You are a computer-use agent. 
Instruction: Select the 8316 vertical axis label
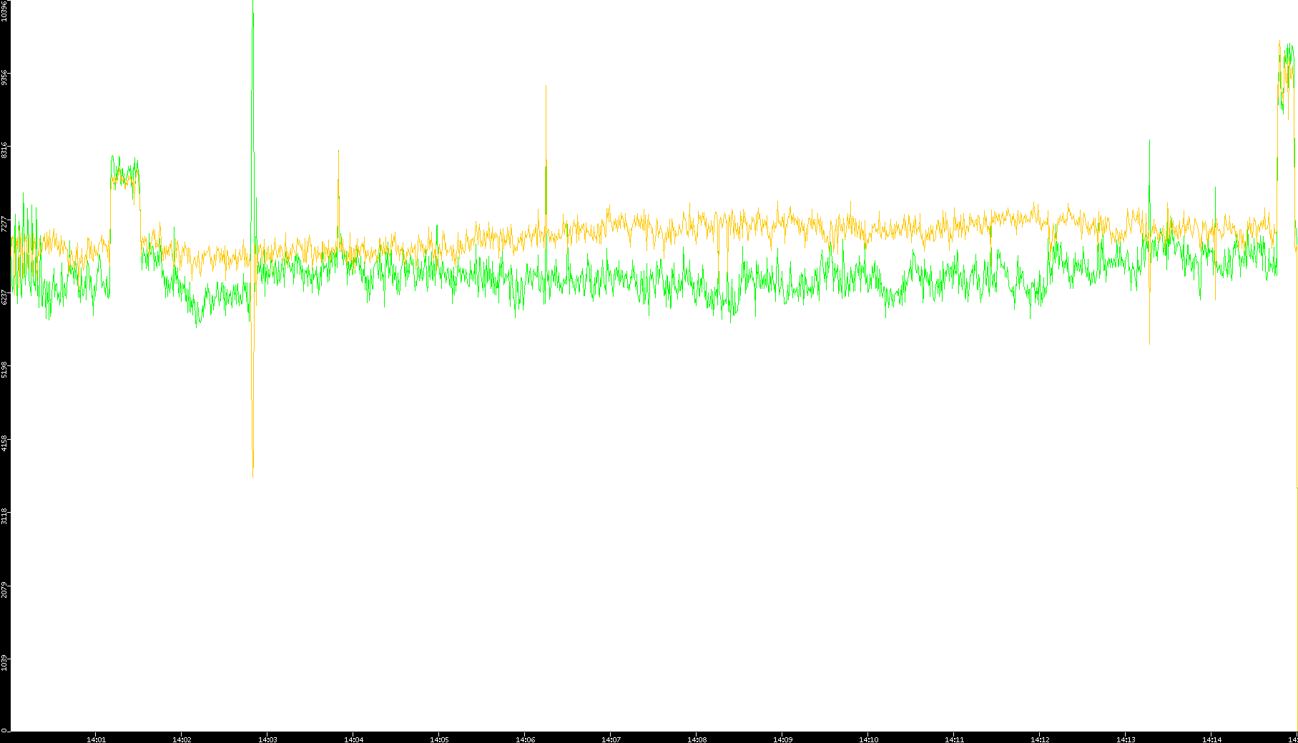pos(4,150)
